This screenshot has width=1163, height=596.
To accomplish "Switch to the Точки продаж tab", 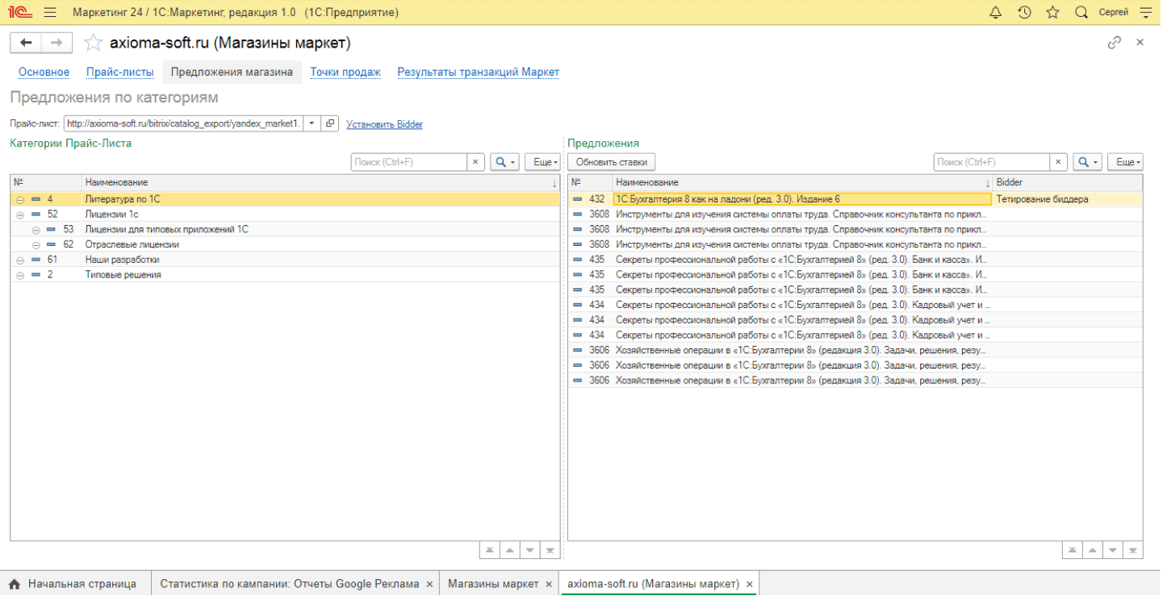I will click(x=345, y=72).
